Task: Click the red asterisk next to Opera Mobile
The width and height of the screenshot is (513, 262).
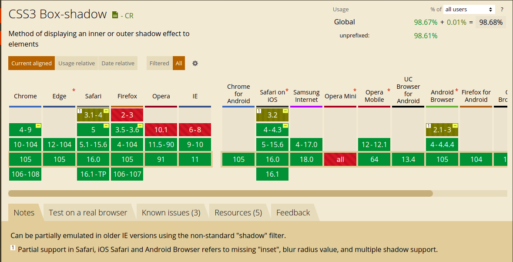Action: coord(389,90)
